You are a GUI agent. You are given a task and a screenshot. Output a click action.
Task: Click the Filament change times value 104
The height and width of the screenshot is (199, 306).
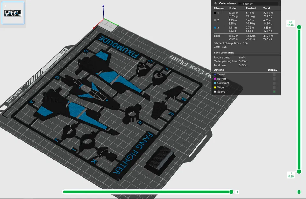pos(245,43)
